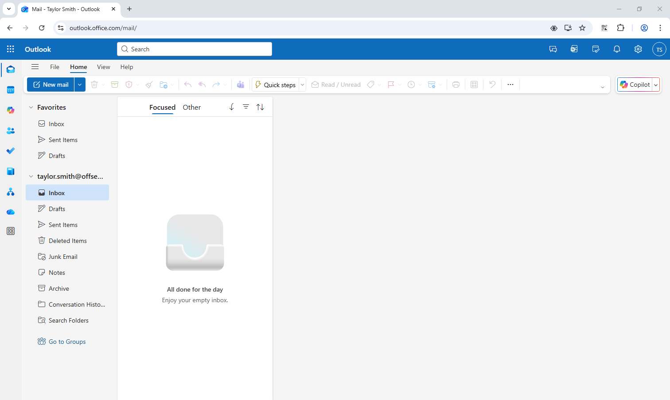This screenshot has height=400, width=670.
Task: Click the Settings gear icon
Action: [638, 49]
